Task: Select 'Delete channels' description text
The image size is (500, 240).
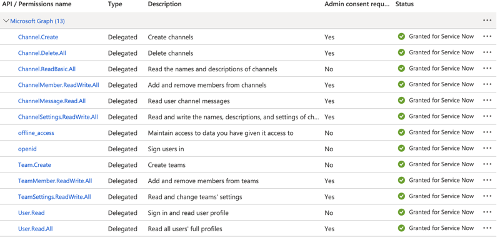Action: tap(171, 53)
